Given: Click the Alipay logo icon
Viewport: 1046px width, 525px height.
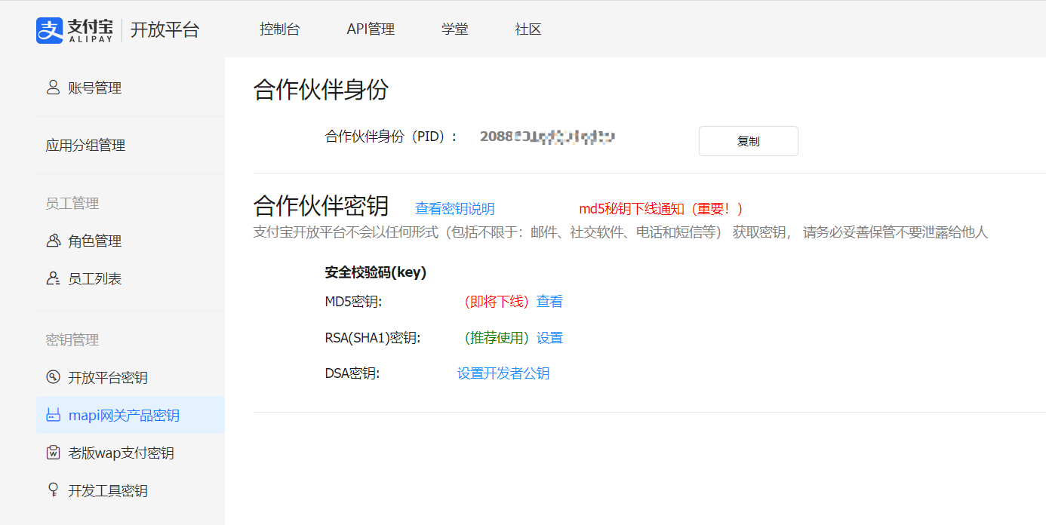Looking at the screenshot, I should pyautogui.click(x=49, y=30).
